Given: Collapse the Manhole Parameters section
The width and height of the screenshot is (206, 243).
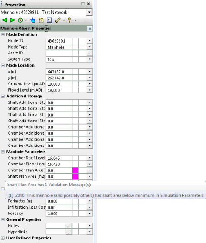Looking at the screenshot, I should (3, 152).
